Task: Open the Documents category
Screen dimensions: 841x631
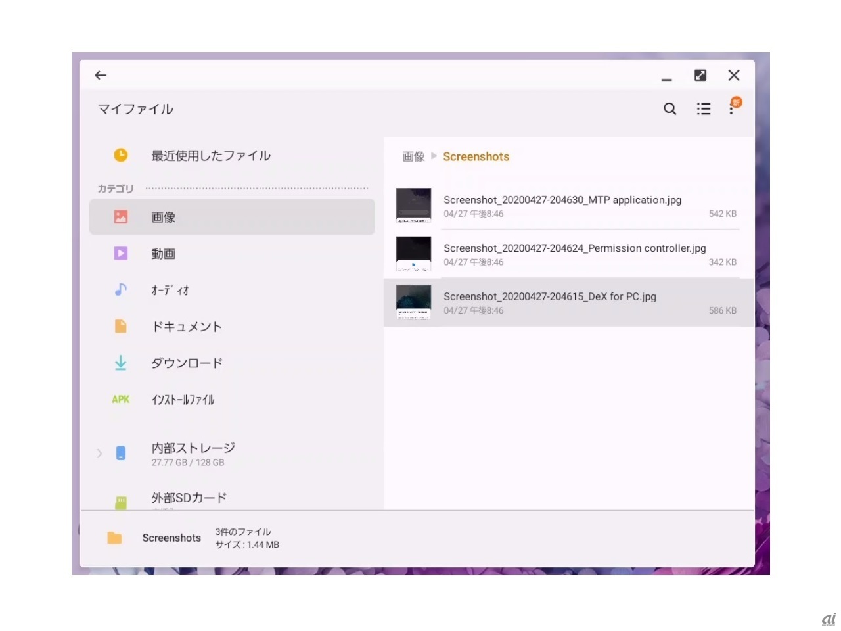Action: (x=187, y=327)
